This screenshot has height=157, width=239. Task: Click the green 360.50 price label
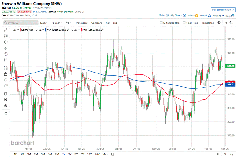tap(231, 66)
